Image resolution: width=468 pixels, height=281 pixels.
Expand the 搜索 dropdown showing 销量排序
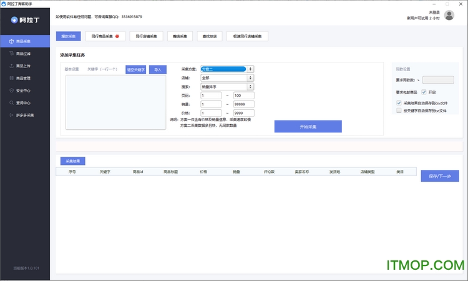point(227,87)
